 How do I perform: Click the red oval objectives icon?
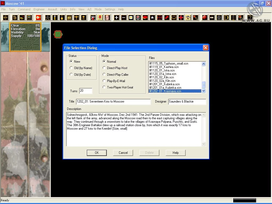coord(145,18)
